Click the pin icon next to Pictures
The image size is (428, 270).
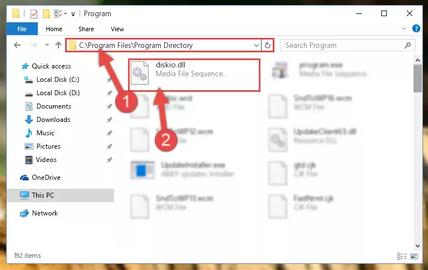pyautogui.click(x=110, y=146)
